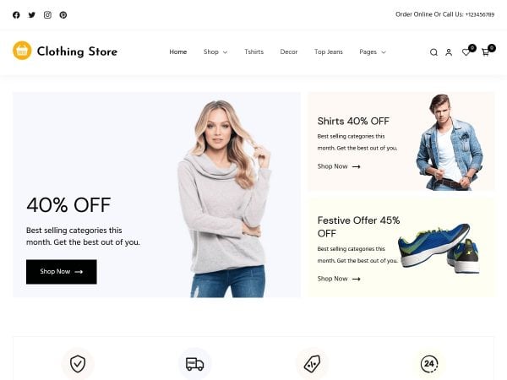
Task: Click the black Shop Now button
Action: [x=62, y=272]
